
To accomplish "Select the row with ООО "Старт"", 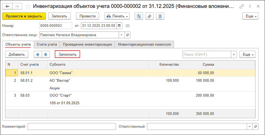I will coord(61,96).
